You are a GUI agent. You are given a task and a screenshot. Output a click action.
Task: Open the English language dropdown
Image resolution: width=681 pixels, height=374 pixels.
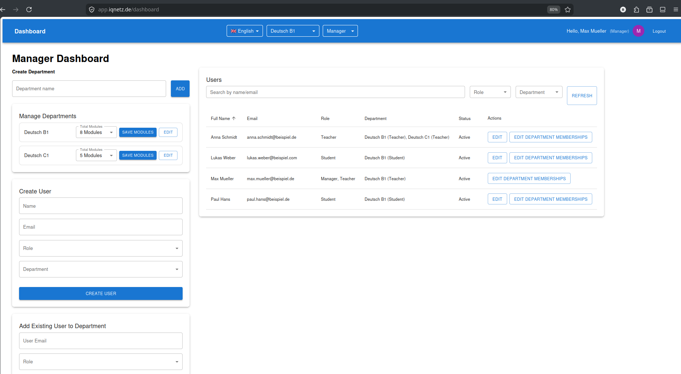point(245,31)
